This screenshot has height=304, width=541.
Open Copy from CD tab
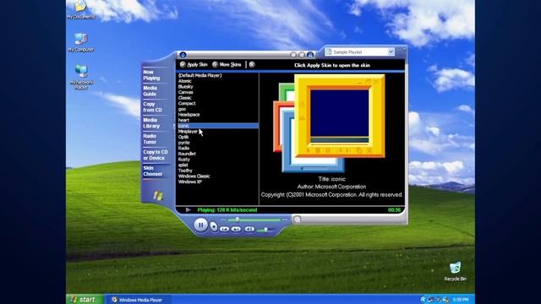pos(152,107)
